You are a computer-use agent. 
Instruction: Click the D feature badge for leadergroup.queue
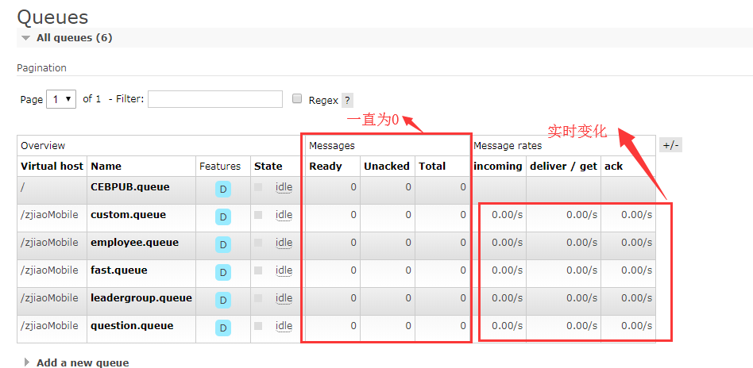223,301
